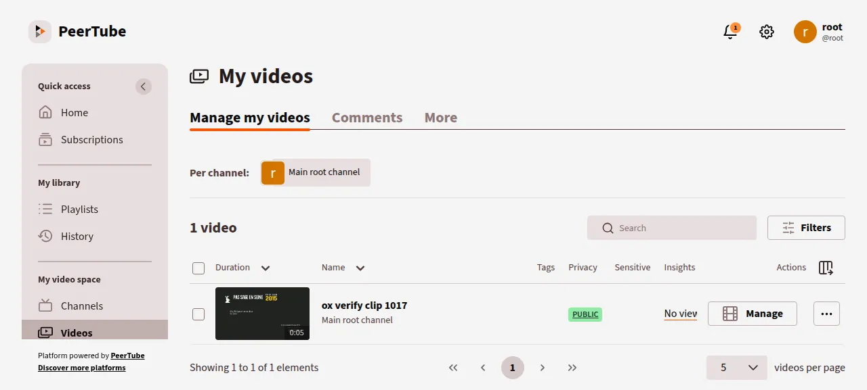This screenshot has height=390, width=867.
Task: Open Subscriptions in sidebar
Action: point(95,140)
